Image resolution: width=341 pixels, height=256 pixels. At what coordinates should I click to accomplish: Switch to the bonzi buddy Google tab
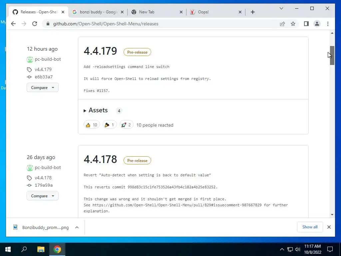click(98, 12)
